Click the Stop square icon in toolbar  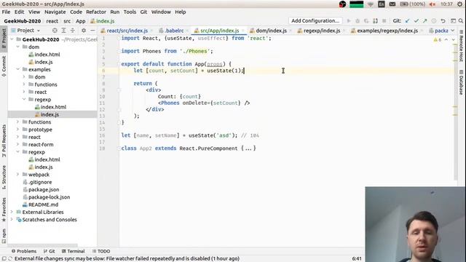tap(384, 21)
